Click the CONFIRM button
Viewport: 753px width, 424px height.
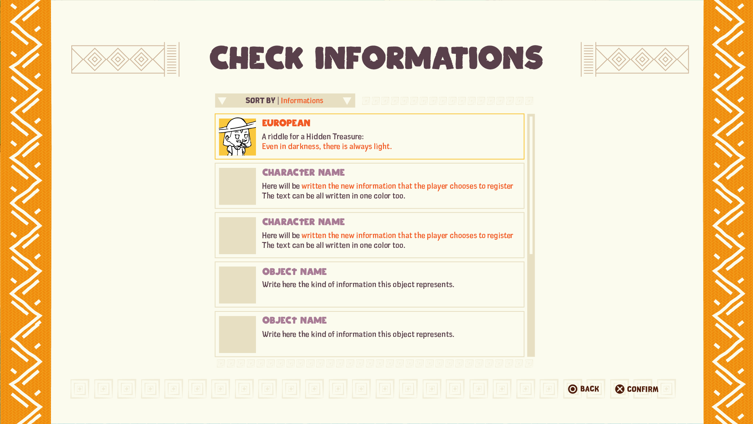[636, 389]
